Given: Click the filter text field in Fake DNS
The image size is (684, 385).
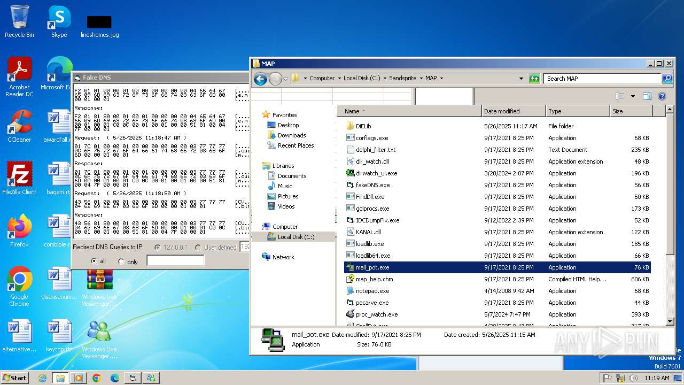Looking at the screenshot, I should (x=175, y=261).
